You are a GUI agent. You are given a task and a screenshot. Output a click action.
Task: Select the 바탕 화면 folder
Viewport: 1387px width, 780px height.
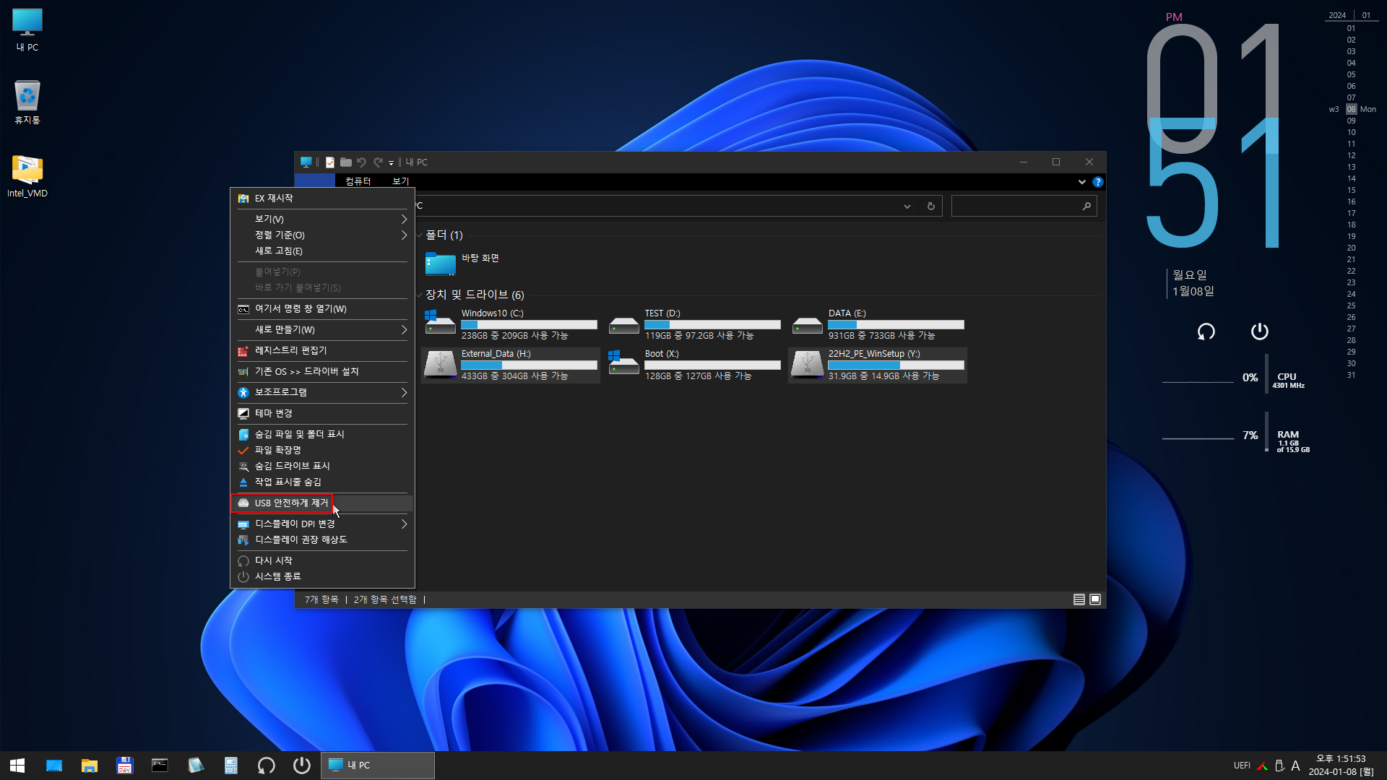[x=462, y=264]
